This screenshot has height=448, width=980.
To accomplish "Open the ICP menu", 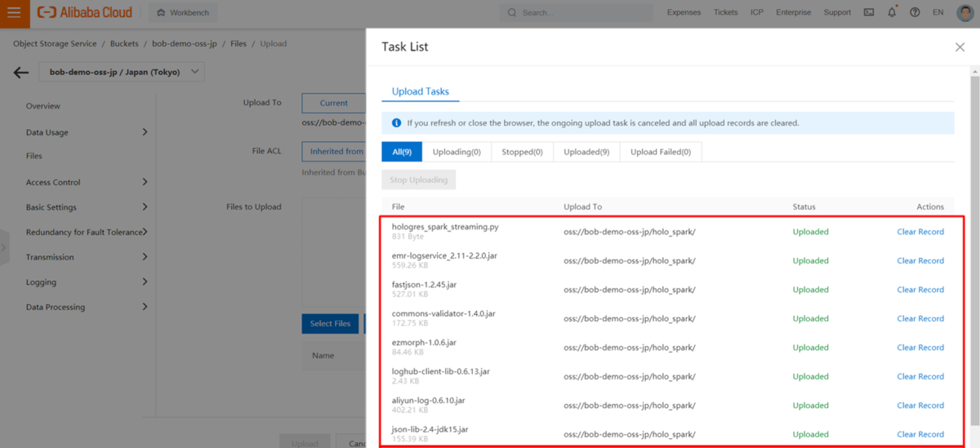I will 757,12.
